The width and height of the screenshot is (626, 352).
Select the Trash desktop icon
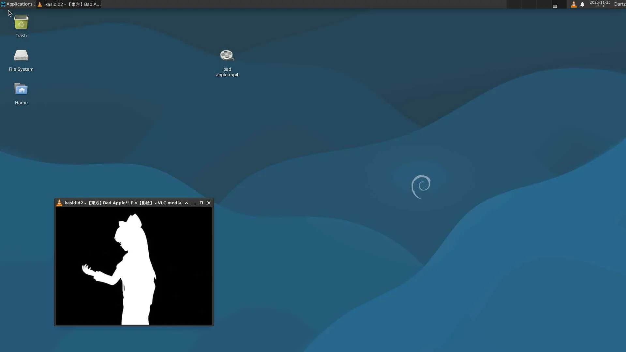pyautogui.click(x=21, y=23)
